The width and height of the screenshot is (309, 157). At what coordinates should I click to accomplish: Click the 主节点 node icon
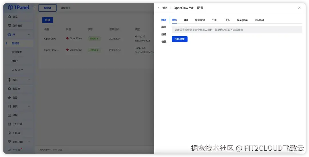[x=9, y=150]
